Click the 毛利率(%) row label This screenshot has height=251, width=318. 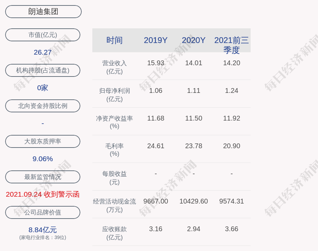115,150
